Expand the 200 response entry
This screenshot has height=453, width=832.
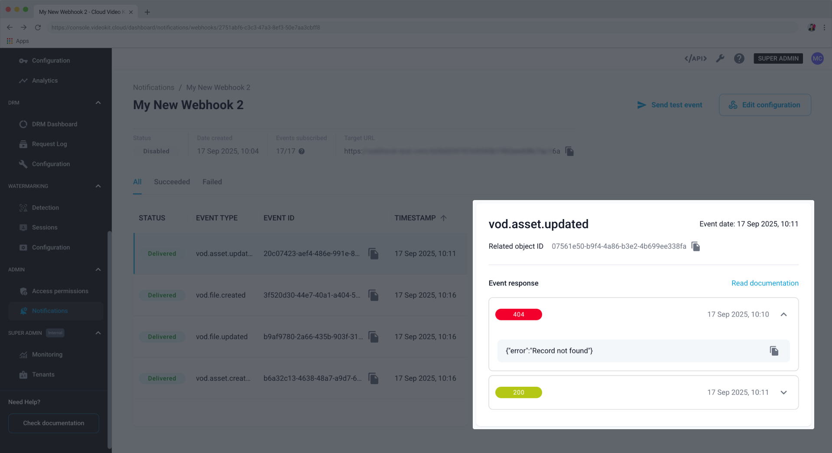(783, 392)
